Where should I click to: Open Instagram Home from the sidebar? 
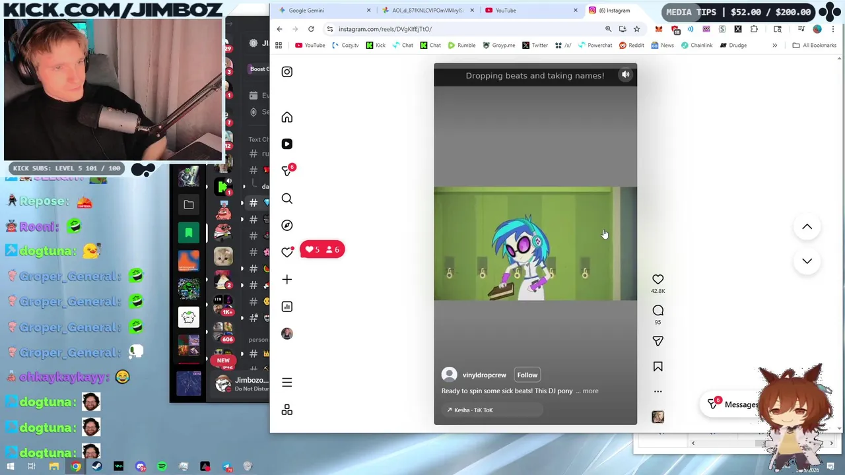(x=287, y=117)
